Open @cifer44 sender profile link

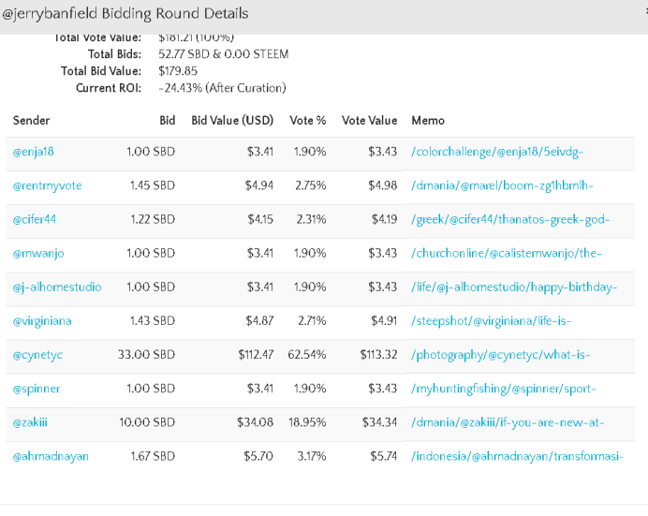(35, 220)
